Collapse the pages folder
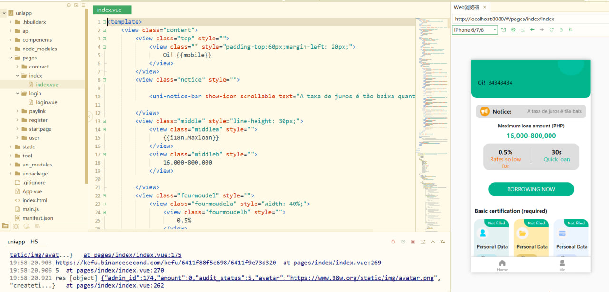The height and width of the screenshot is (292, 609). tap(11, 58)
